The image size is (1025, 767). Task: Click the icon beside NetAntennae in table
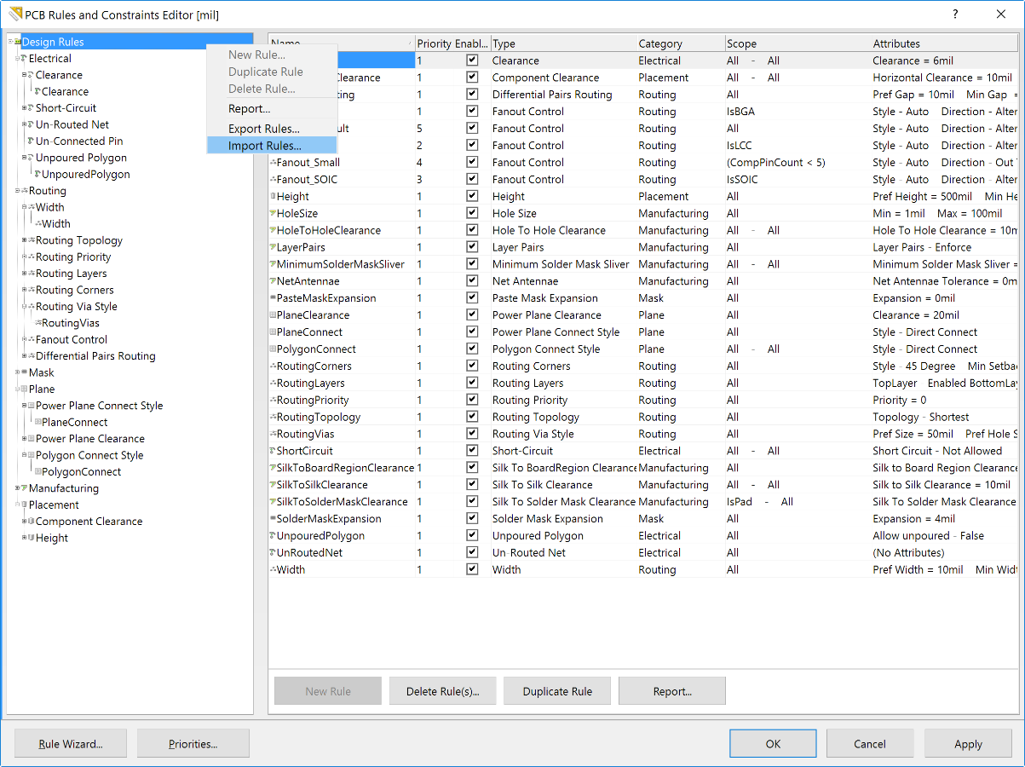(273, 281)
